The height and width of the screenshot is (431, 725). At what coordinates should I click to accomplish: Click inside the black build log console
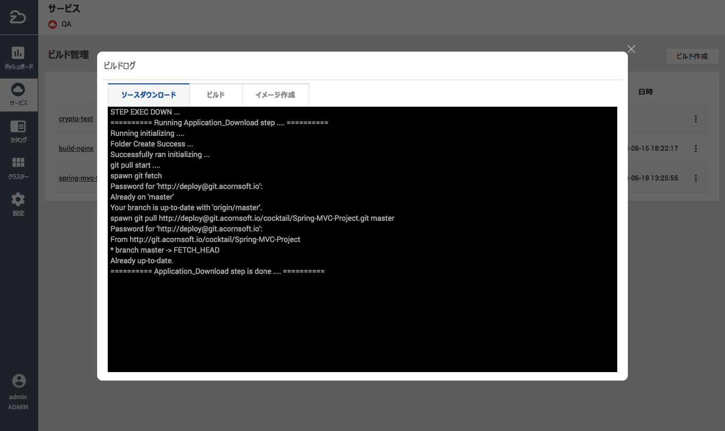(x=362, y=318)
